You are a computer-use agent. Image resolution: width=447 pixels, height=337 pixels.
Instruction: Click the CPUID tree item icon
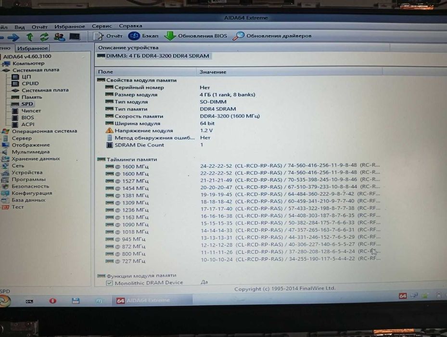[x=15, y=84]
